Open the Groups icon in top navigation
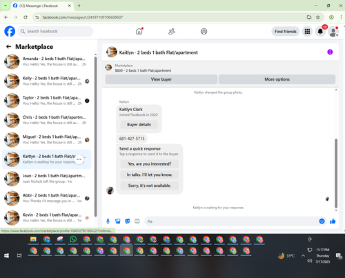345x278 pixels. coord(204,31)
